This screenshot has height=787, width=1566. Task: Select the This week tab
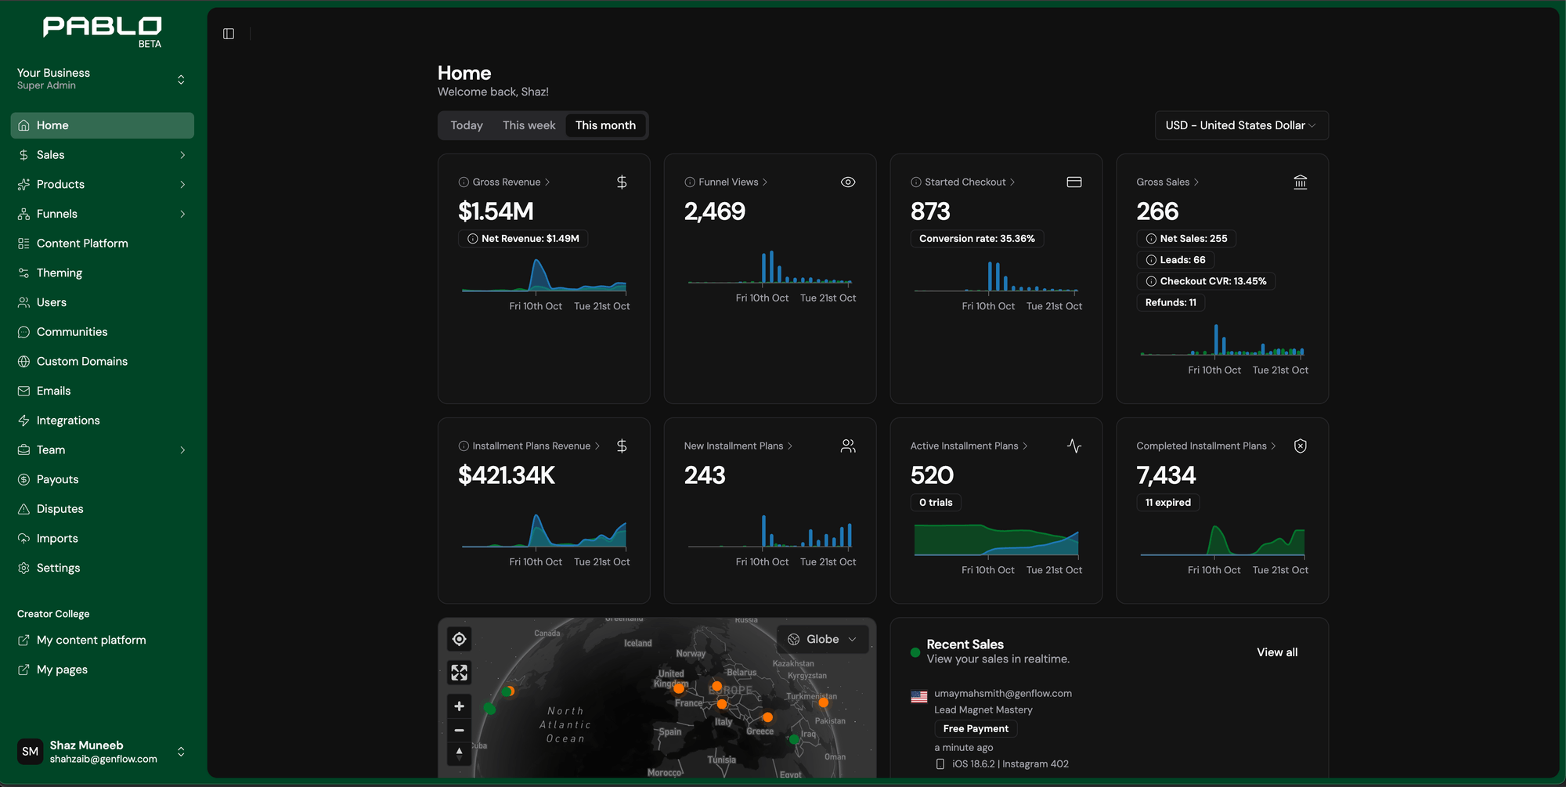(529, 125)
